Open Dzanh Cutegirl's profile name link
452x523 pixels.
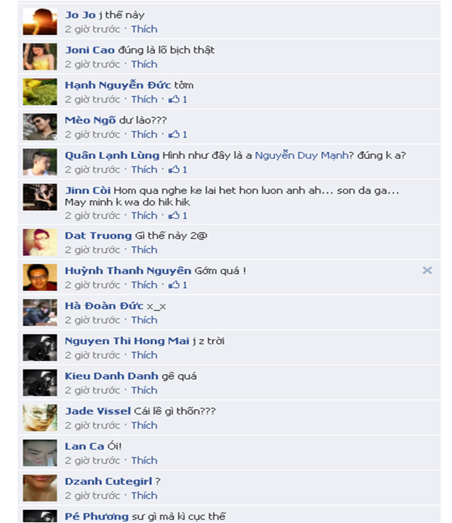click(108, 482)
